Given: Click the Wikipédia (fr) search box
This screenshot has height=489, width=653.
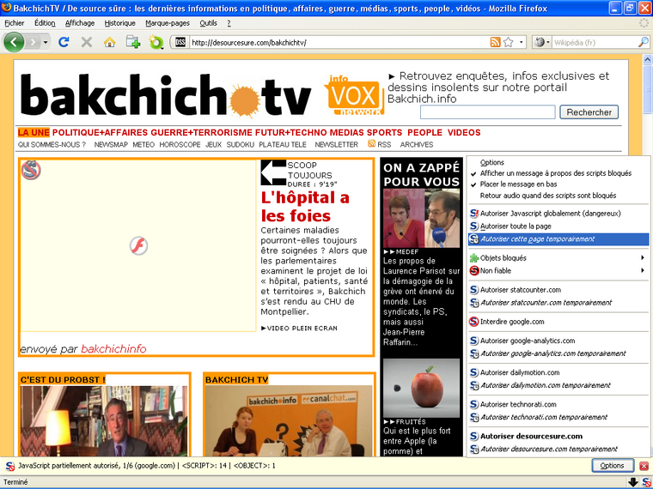Looking at the screenshot, I should coord(594,42).
